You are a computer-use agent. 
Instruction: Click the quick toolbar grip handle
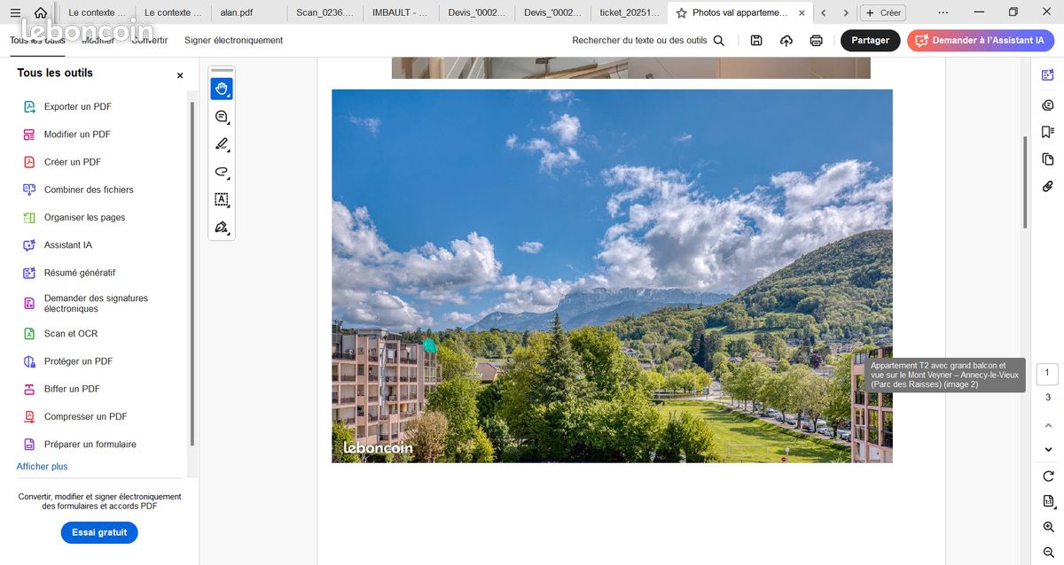click(x=222, y=70)
